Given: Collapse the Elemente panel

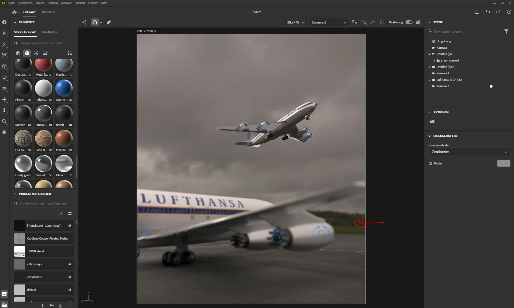Looking at the screenshot, I should (x=15, y=22).
